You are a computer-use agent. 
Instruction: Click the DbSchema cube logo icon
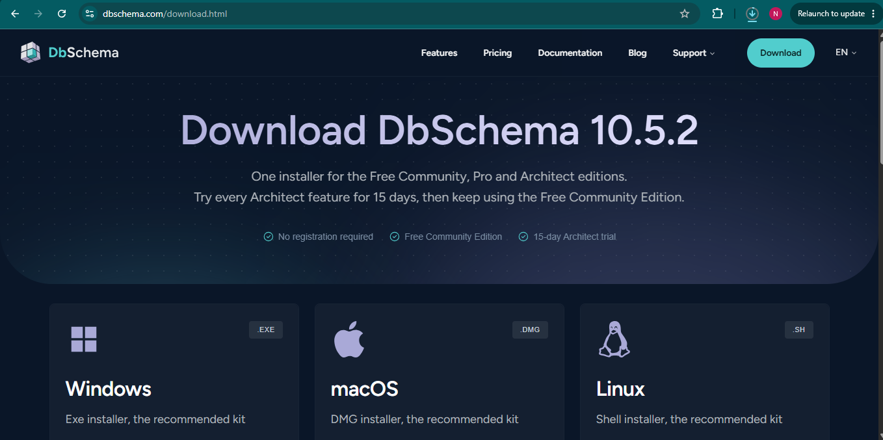[x=31, y=53]
